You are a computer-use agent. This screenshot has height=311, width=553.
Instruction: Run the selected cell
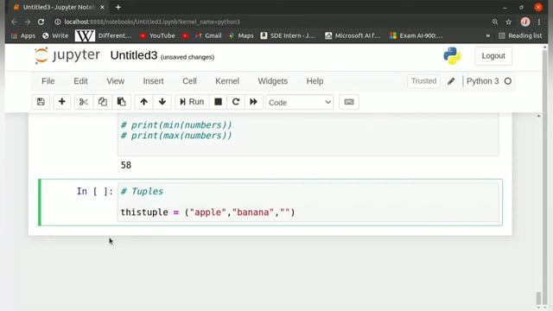tap(192, 102)
